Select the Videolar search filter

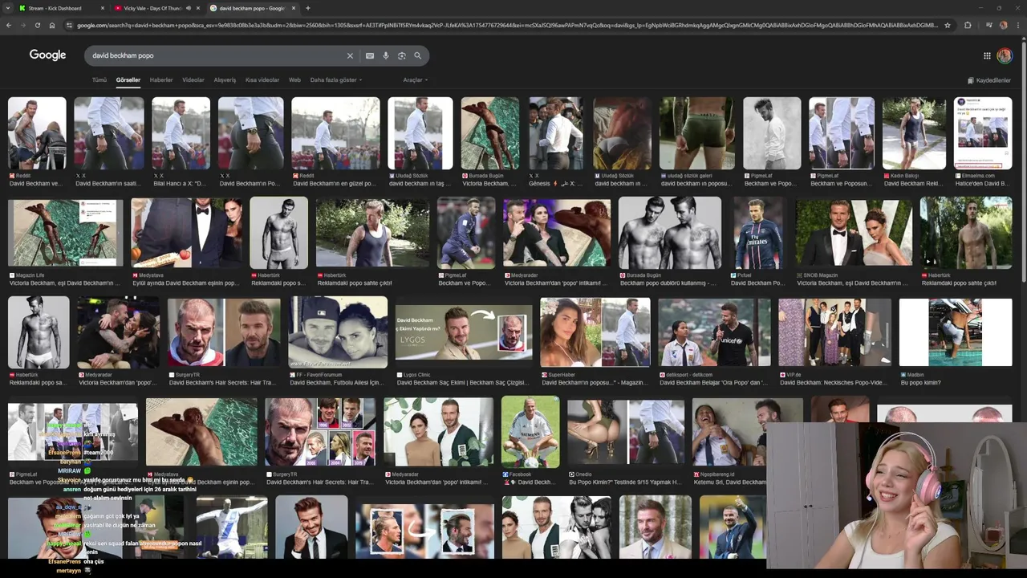[x=193, y=80]
